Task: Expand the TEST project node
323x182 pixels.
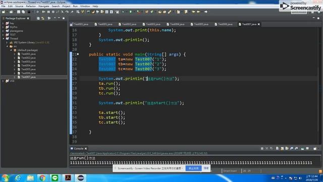Action: click(3, 35)
